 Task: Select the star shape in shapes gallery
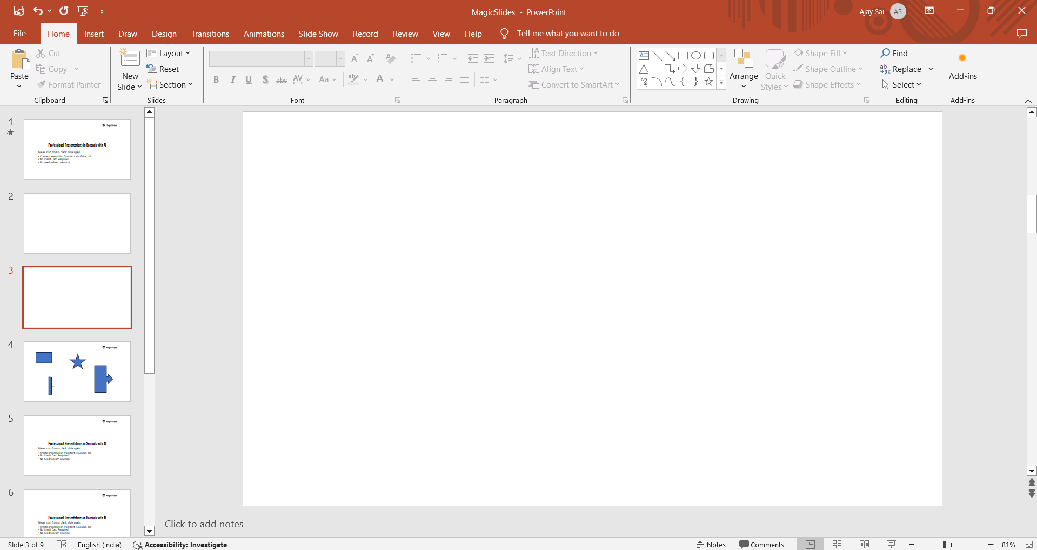click(708, 82)
